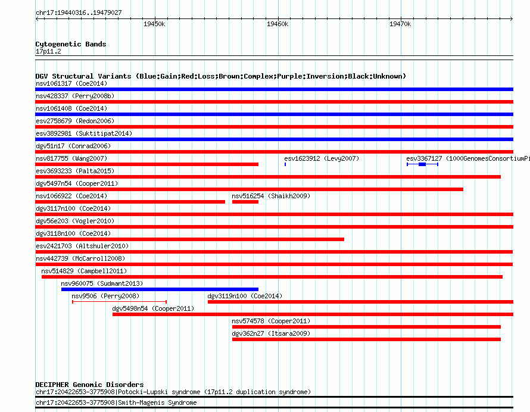Viewport: 530px width, 412px height.
Task: Click the black bar under Smith-Magenis Syndrome
Action: tap(274, 408)
